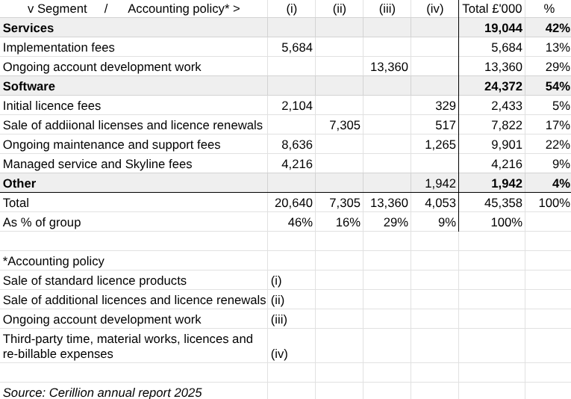Click the 2,104 initial licence fees cell
Screen dimensions: 571x399
(296, 105)
